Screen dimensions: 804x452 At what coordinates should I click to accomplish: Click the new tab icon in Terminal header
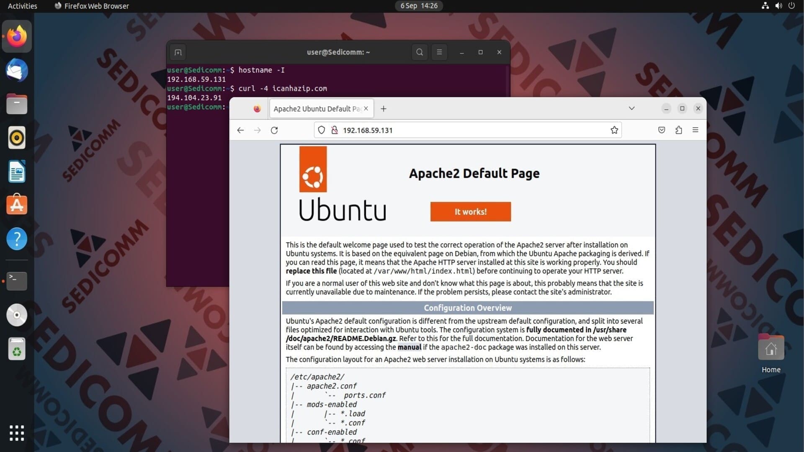click(178, 52)
